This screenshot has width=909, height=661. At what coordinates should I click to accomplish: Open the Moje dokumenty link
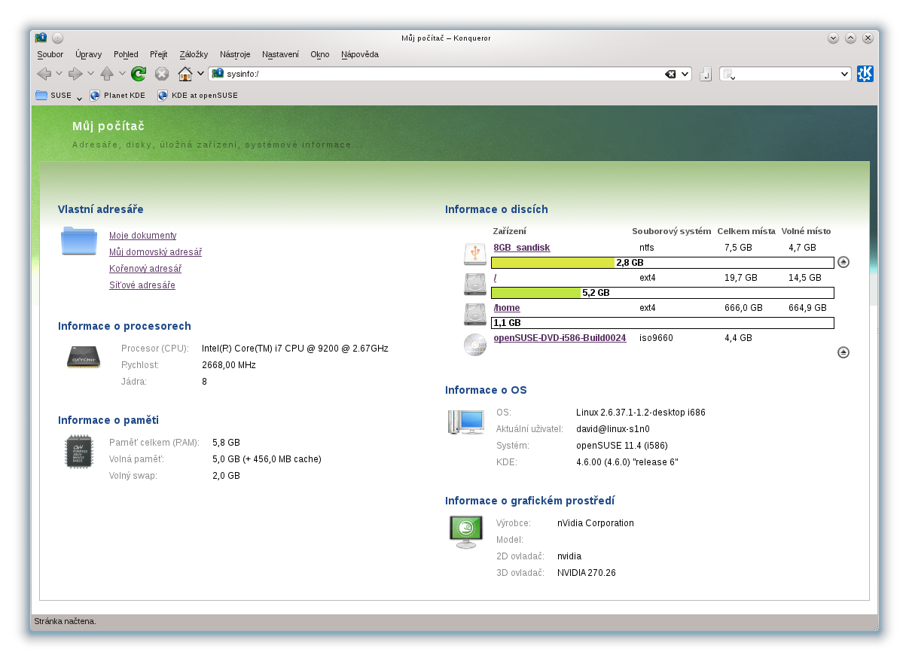pos(143,236)
